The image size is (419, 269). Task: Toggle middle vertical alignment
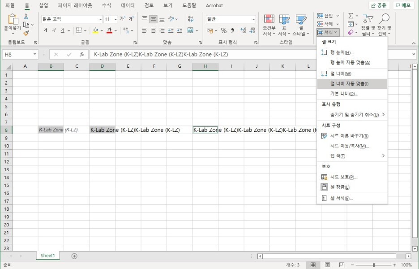tap(154, 19)
